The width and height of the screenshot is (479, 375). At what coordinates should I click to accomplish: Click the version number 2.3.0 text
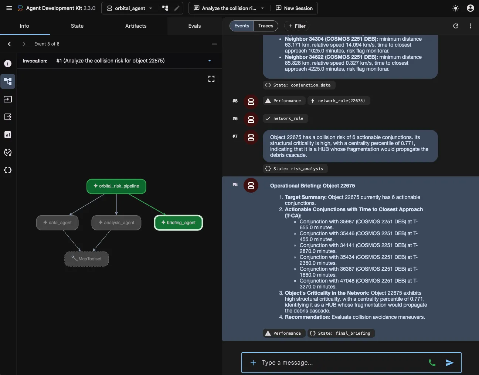(x=89, y=8)
